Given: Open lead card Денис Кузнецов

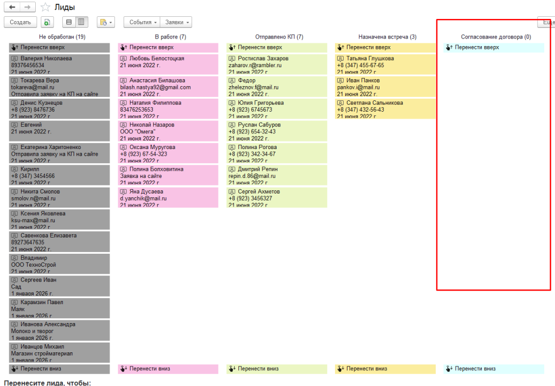Looking at the screenshot, I should [x=60, y=109].
